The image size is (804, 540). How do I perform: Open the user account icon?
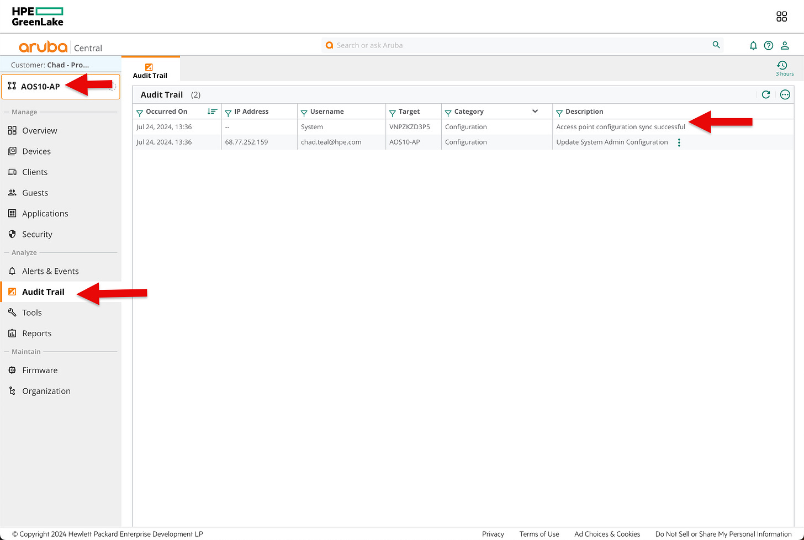(785, 45)
